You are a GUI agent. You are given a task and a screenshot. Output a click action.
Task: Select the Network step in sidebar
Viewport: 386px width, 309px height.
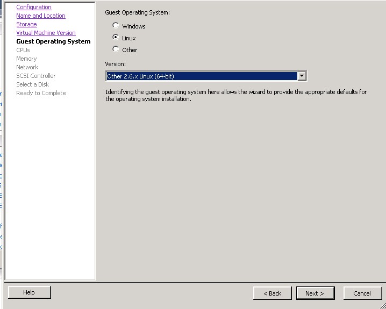coord(27,67)
